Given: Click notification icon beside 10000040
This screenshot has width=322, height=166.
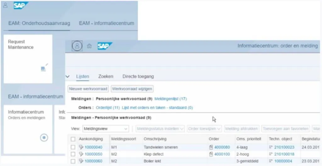Looking at the screenshot, I should (81, 147).
